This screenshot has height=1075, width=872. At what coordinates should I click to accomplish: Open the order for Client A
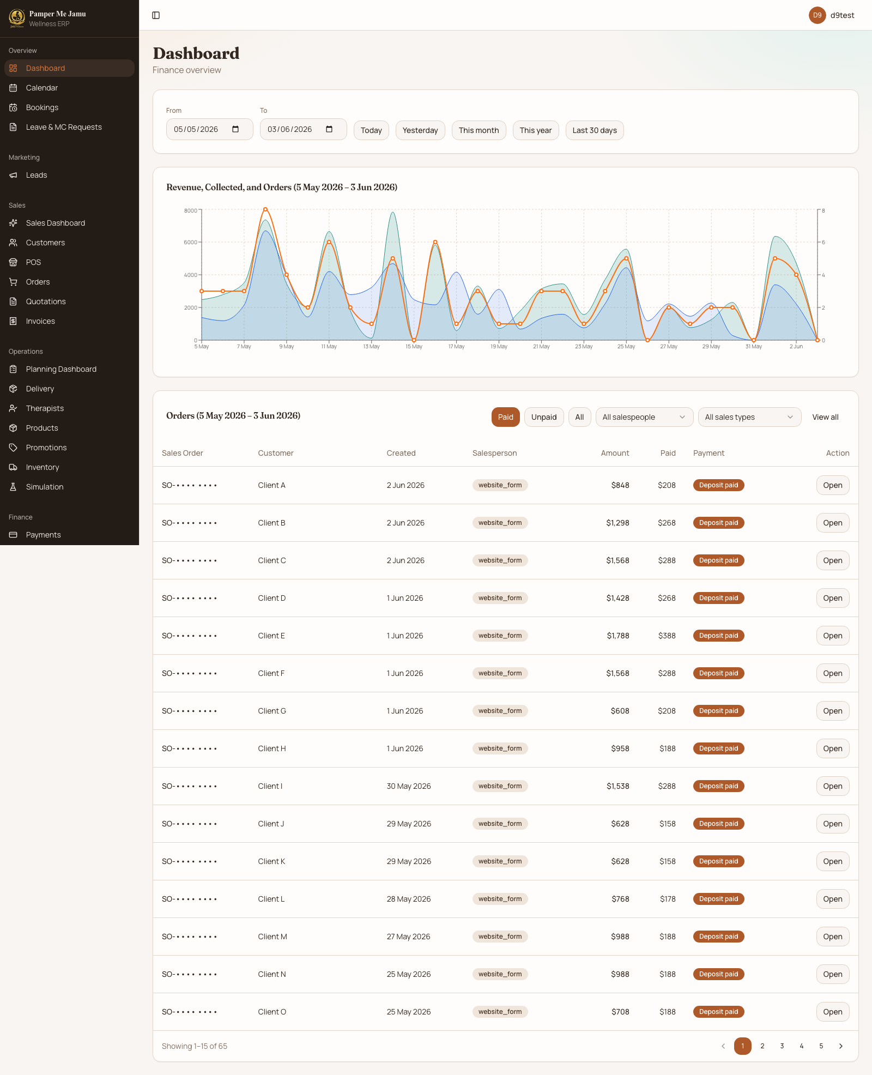833,485
